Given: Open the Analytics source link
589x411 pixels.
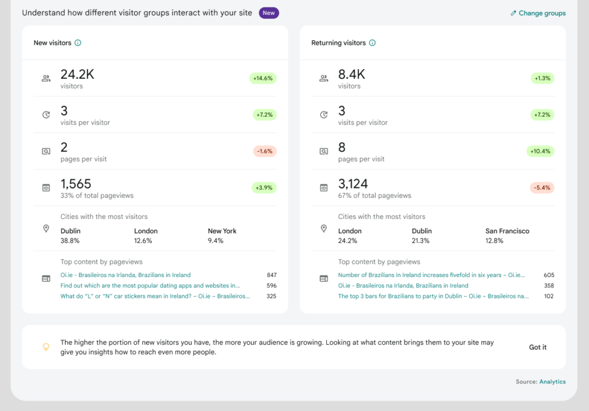Looking at the screenshot, I should click(x=553, y=381).
